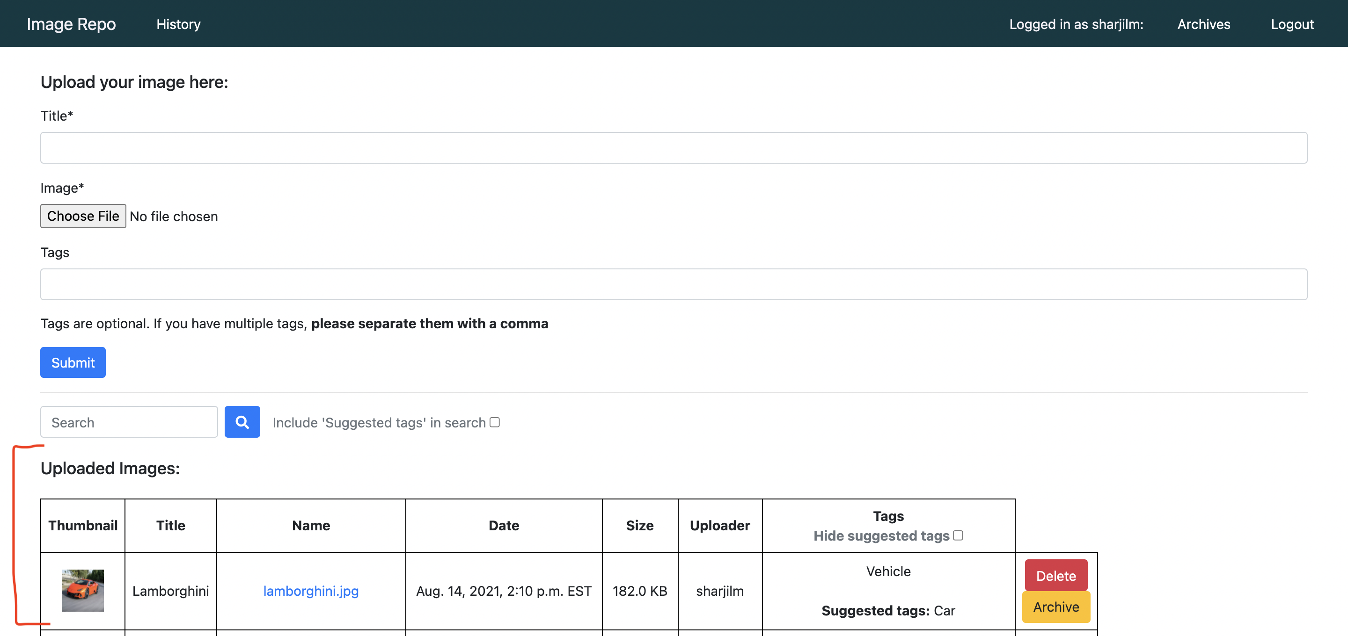Image resolution: width=1348 pixels, height=636 pixels.
Task: Open the Image Repo home link
Action: (x=71, y=24)
